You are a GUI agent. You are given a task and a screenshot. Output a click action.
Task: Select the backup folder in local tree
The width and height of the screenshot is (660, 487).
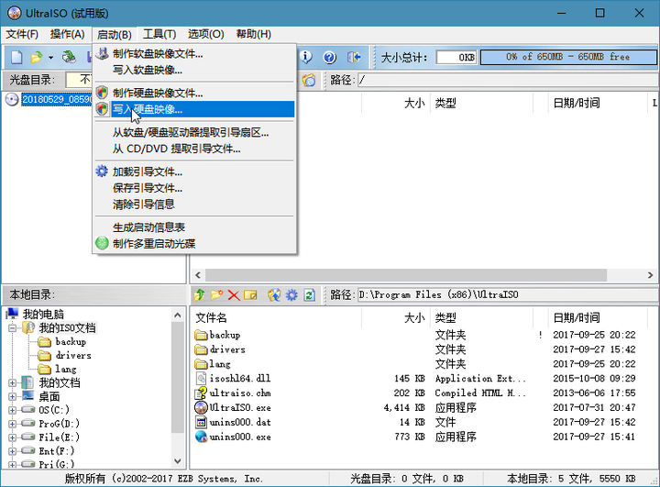[x=71, y=342]
